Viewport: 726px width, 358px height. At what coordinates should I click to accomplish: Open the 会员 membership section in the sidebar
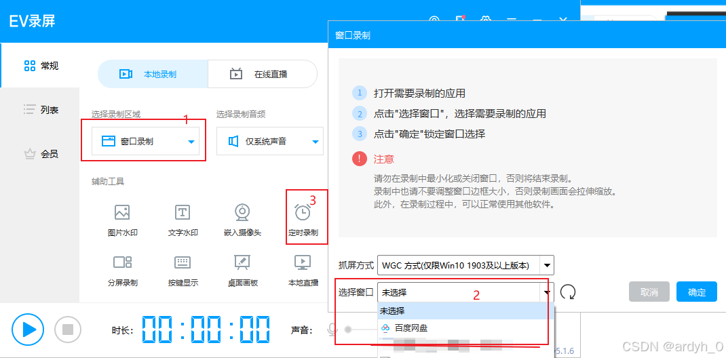click(x=41, y=155)
